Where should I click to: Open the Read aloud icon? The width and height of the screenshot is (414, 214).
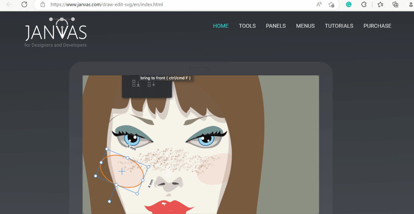tap(319, 5)
